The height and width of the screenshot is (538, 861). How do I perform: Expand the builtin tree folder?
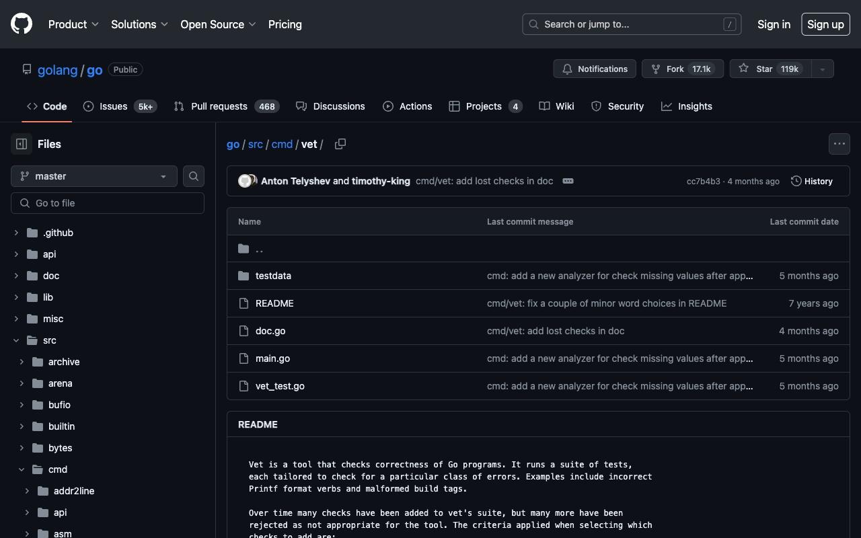22,426
